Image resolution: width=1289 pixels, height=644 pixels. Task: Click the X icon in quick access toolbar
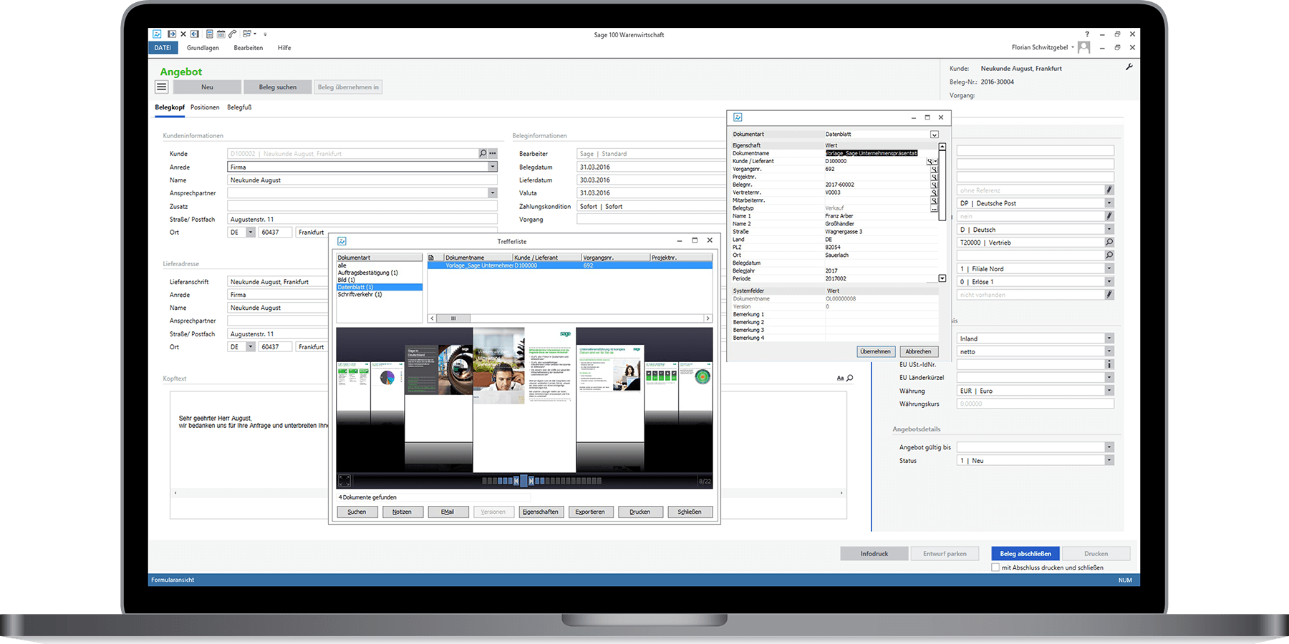tap(183, 34)
